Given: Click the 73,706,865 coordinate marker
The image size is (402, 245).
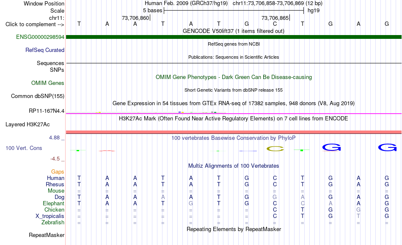Looking at the screenshot, I should pos(275,18).
